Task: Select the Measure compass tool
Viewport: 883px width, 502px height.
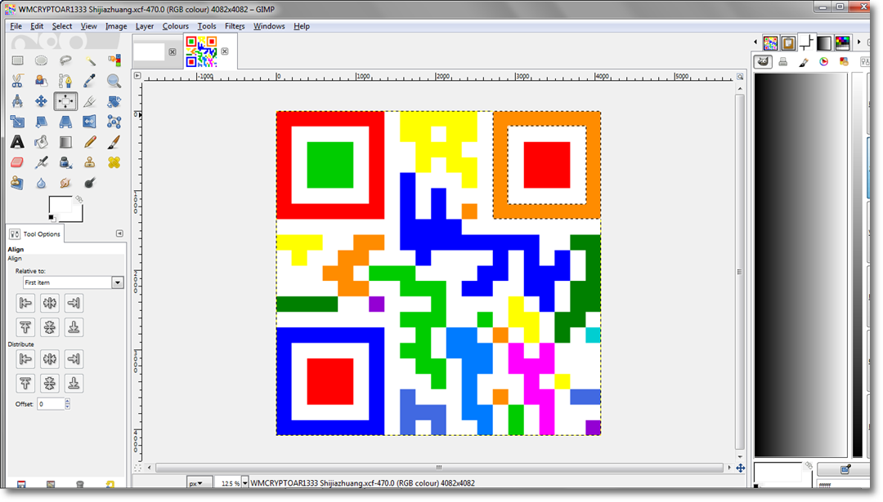Action: point(17,101)
